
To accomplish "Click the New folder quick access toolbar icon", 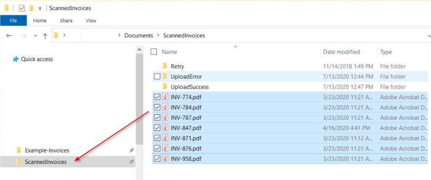I will pyautogui.click(x=31, y=8).
